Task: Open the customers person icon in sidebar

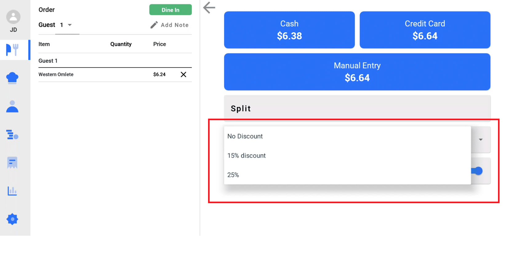Action: [12, 106]
